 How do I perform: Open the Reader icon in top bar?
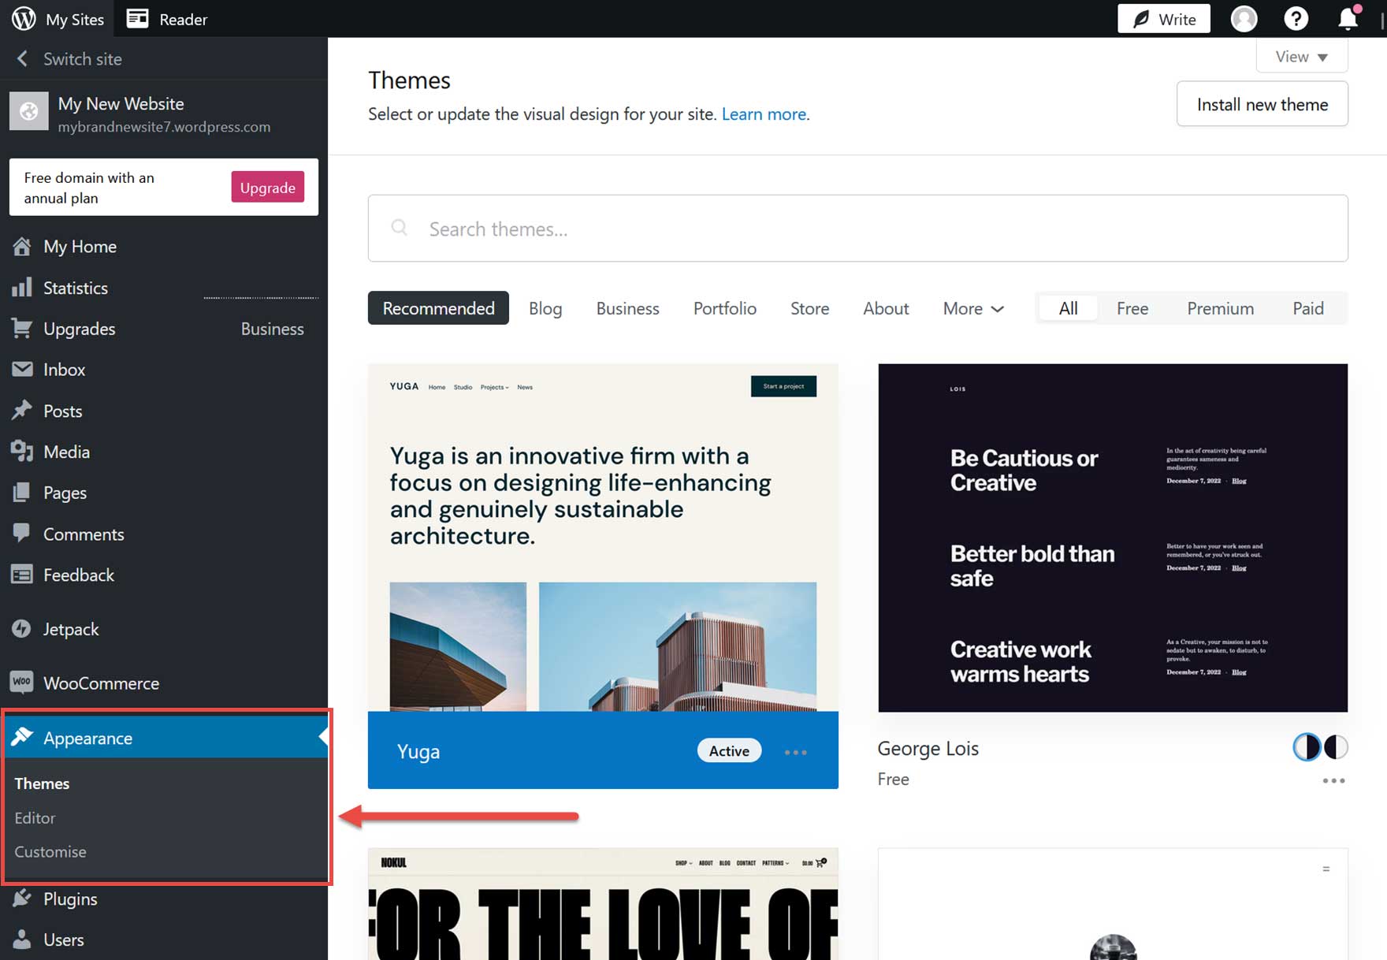(x=138, y=18)
